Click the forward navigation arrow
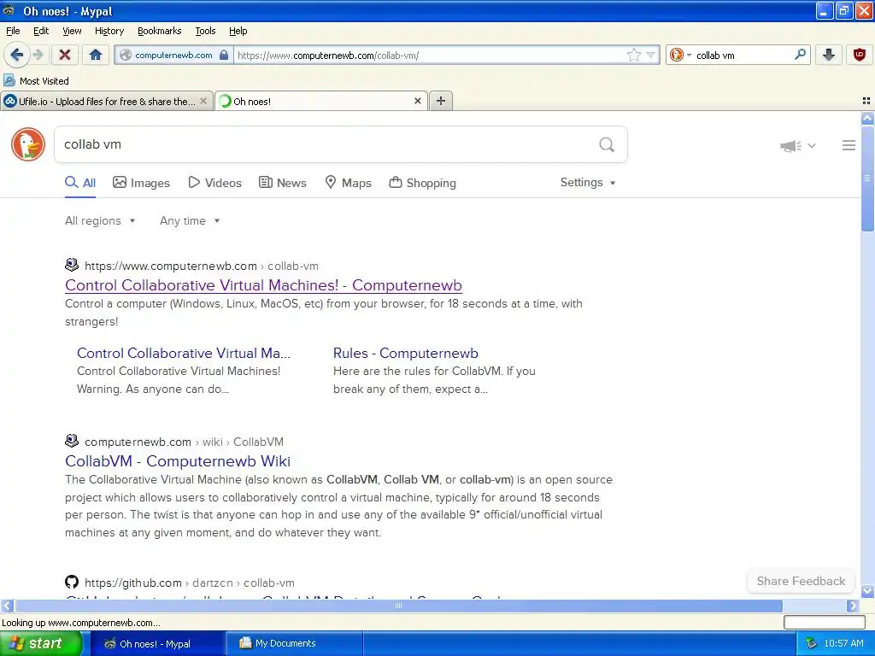Screen dimensions: 875x656 coord(38,55)
